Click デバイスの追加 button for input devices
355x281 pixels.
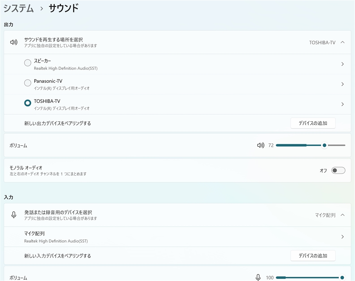click(313, 256)
